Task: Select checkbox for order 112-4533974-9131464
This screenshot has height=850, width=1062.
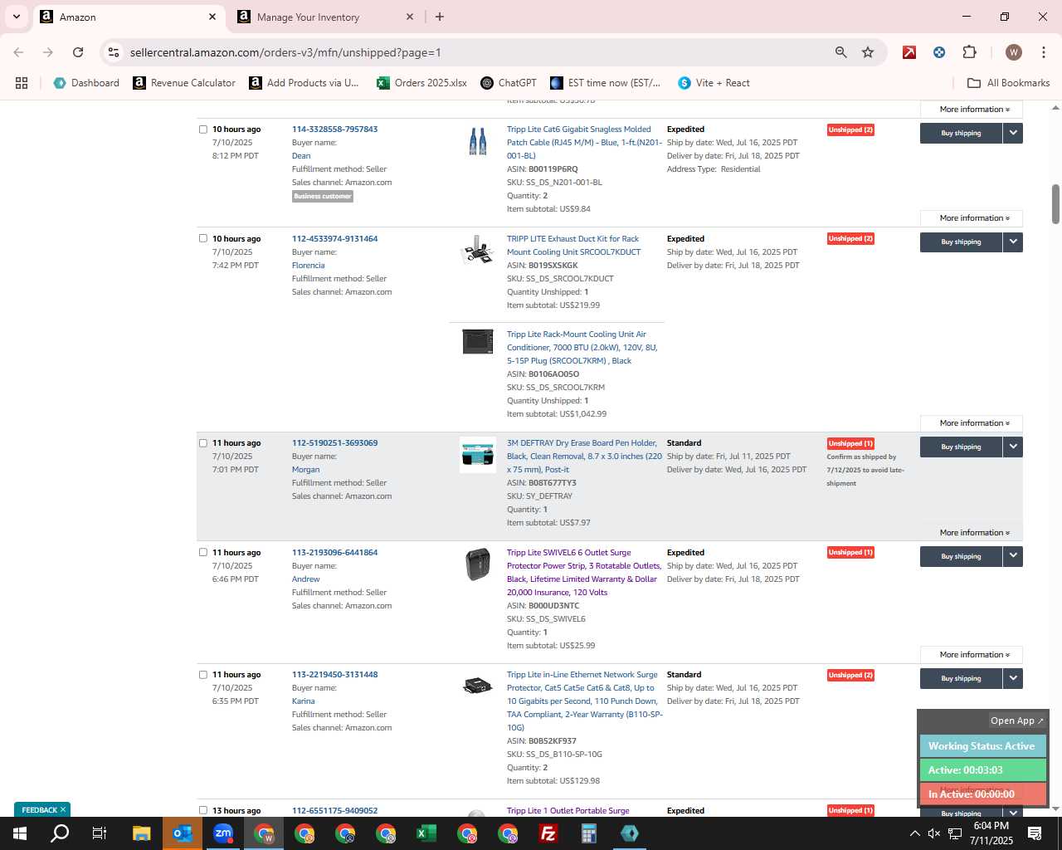Action: (x=203, y=238)
